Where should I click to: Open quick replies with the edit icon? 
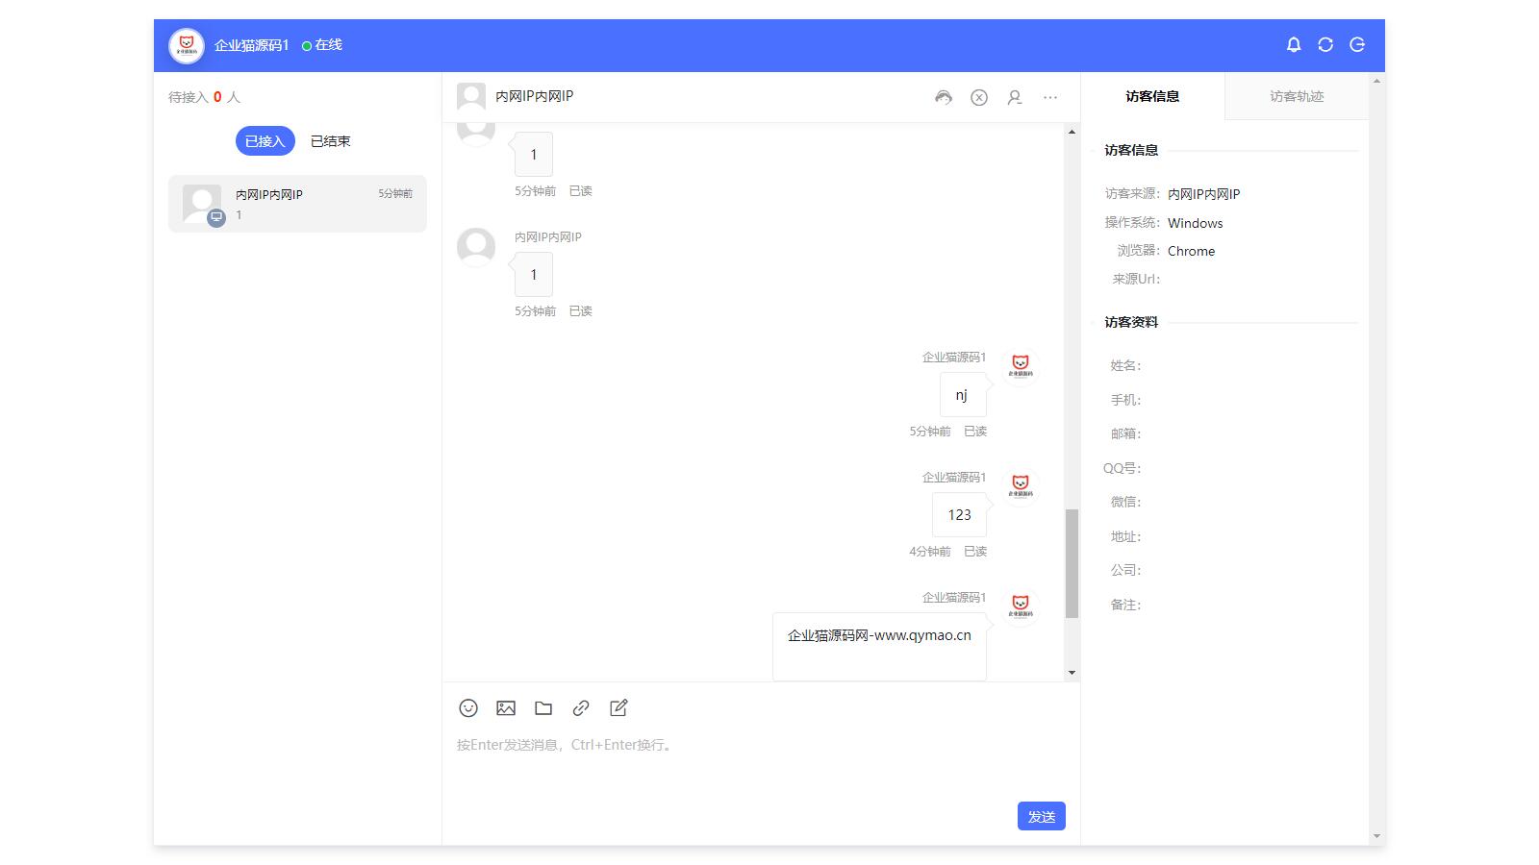coord(619,707)
